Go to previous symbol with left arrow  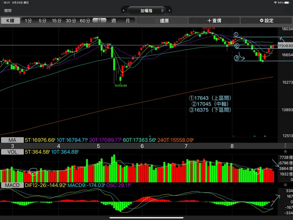(x=124, y=11)
